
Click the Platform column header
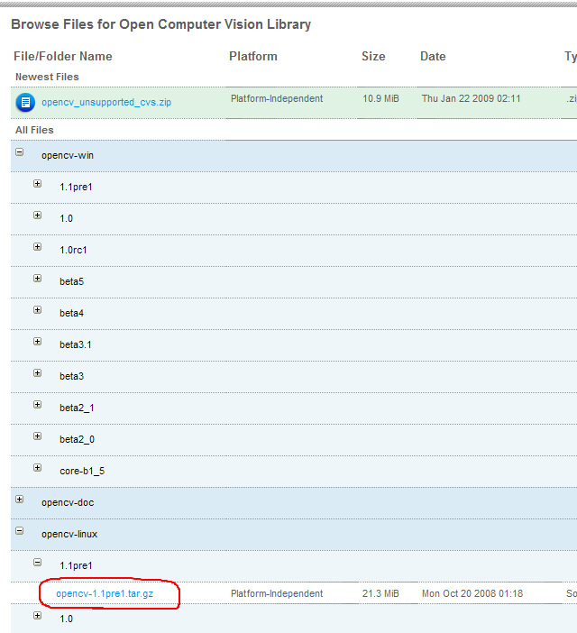click(x=253, y=56)
